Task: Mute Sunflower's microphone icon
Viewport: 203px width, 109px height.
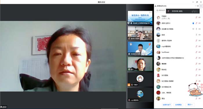Action: [196, 52]
